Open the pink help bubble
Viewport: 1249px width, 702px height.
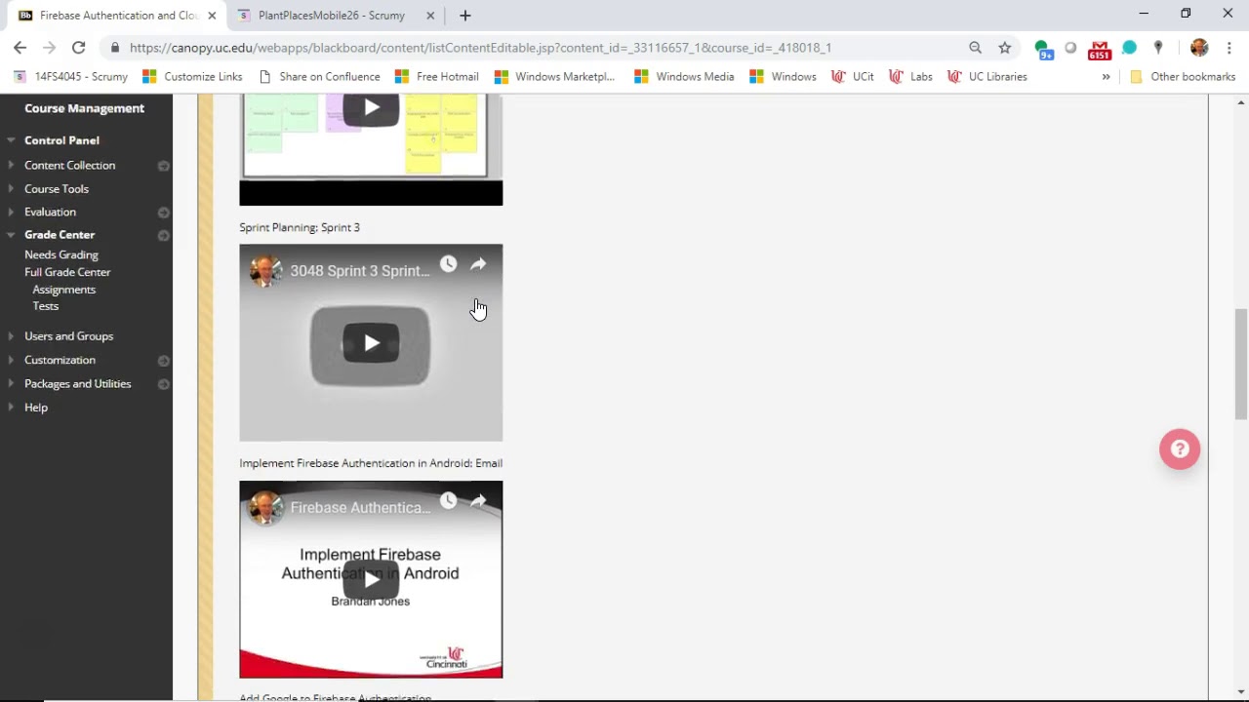pos(1180,449)
